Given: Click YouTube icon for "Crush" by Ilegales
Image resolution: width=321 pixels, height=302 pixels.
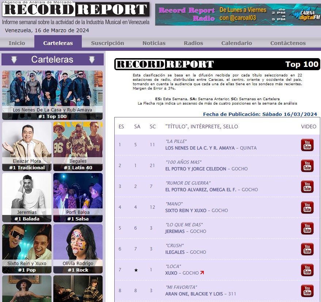Looking at the screenshot, I should (x=307, y=249).
